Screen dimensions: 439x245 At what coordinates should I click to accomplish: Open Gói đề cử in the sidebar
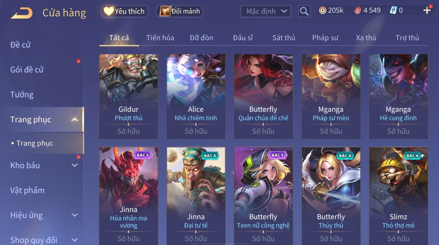point(27,70)
